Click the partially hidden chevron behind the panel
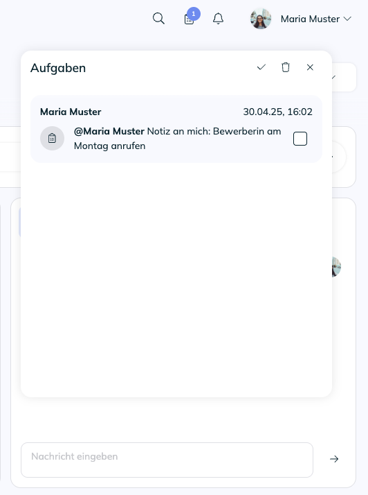The width and height of the screenshot is (368, 495). (x=333, y=77)
